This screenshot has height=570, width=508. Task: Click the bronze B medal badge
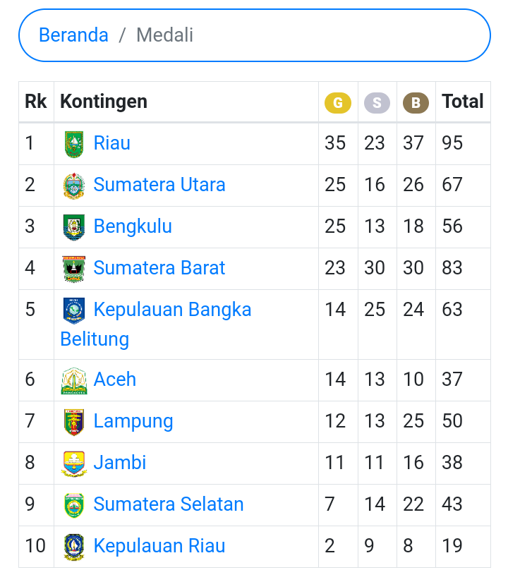pyautogui.click(x=416, y=103)
